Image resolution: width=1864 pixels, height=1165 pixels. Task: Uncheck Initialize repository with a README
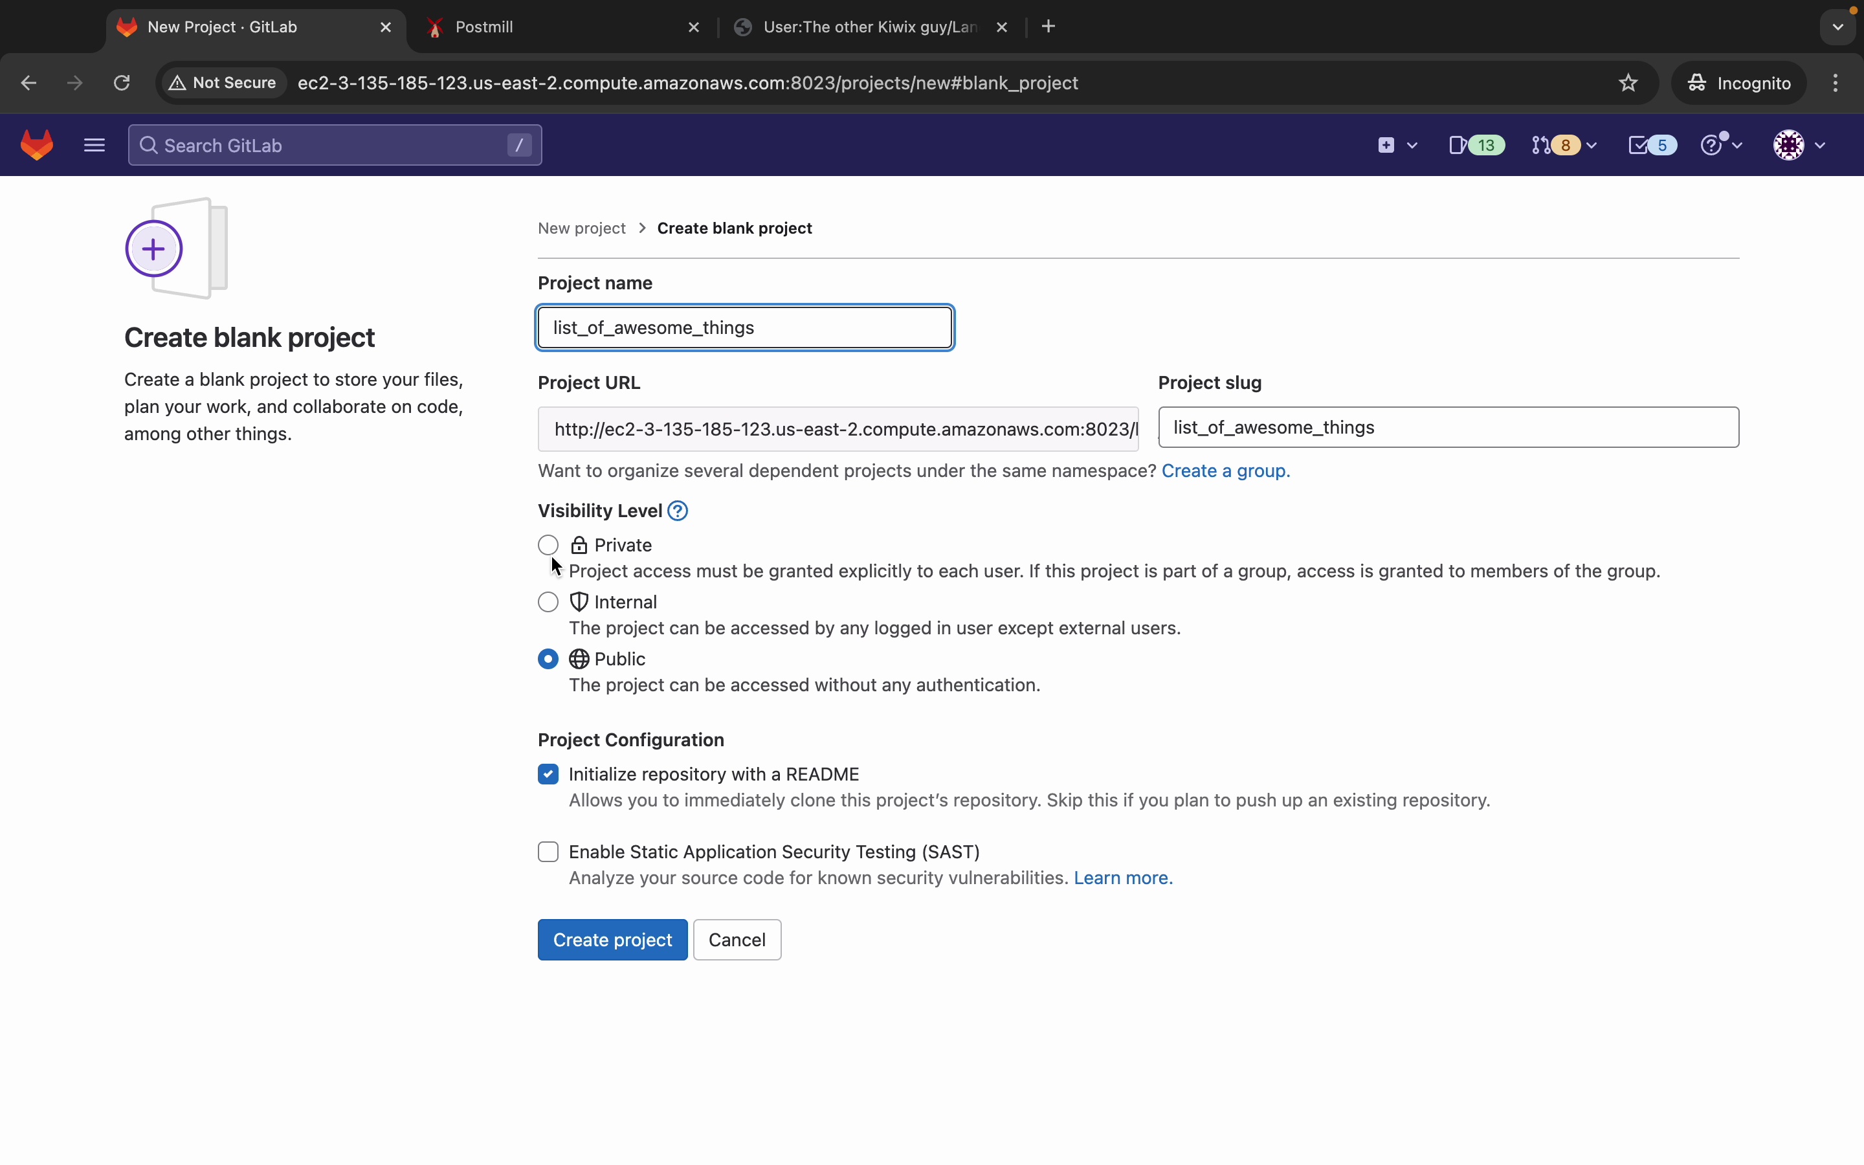pos(548,773)
